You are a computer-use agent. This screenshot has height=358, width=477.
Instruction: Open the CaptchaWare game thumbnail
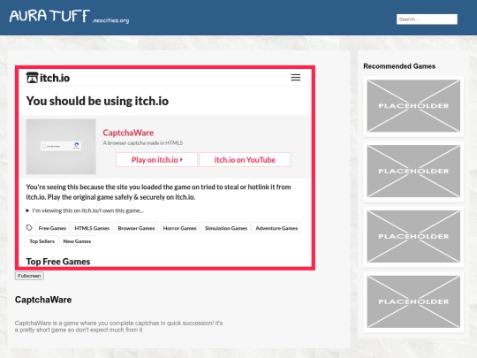tap(61, 147)
